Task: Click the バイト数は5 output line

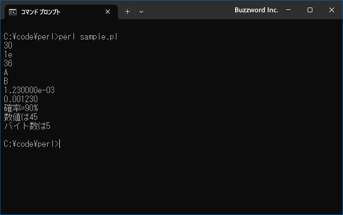Action: coord(27,126)
